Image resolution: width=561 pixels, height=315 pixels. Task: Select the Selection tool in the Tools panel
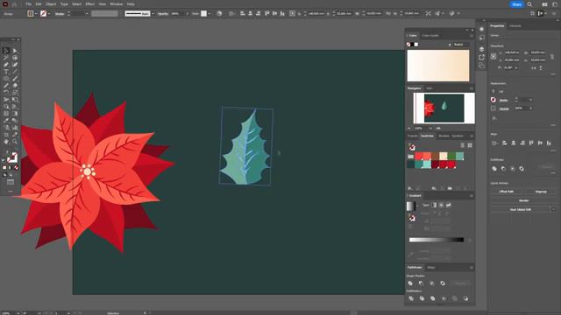click(6, 51)
